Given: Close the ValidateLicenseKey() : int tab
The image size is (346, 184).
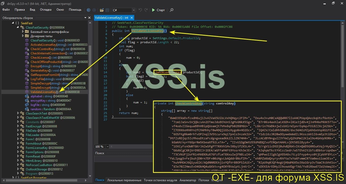Looking at the screenshot, I should [131, 18].
